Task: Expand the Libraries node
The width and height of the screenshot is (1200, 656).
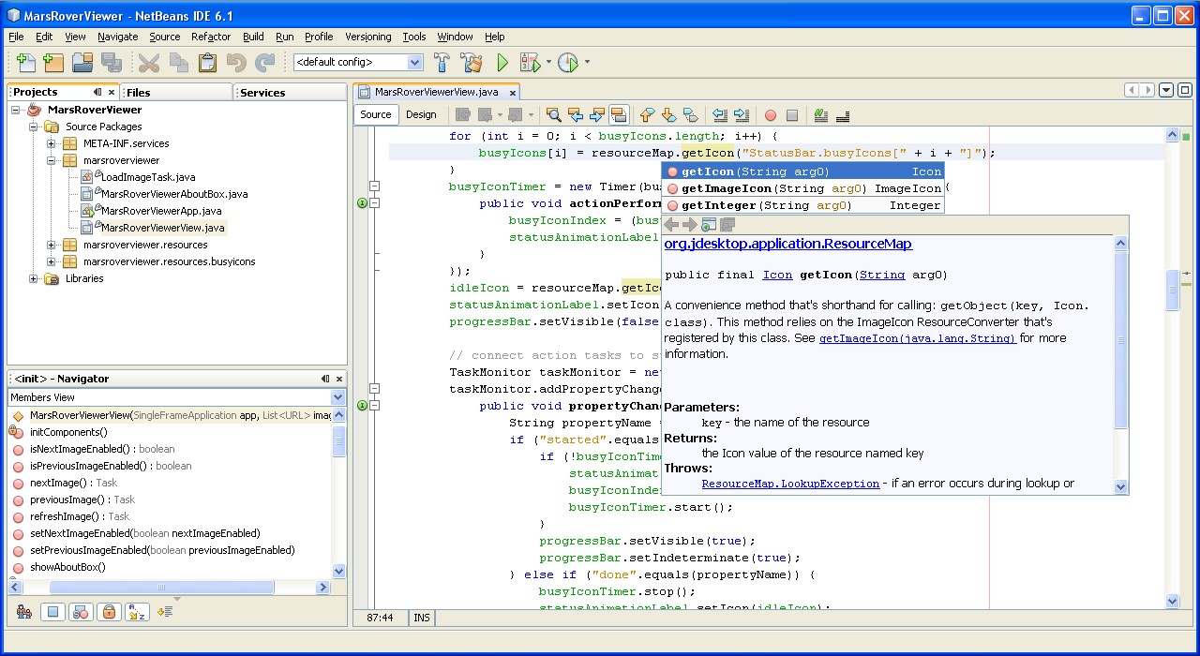Action: pyautogui.click(x=34, y=278)
